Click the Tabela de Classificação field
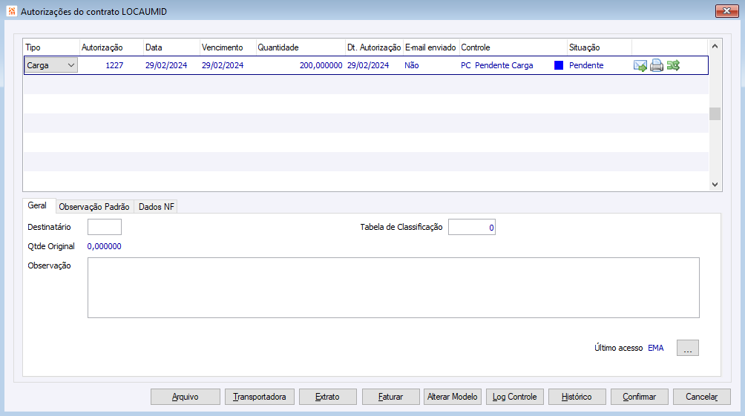 [472, 227]
